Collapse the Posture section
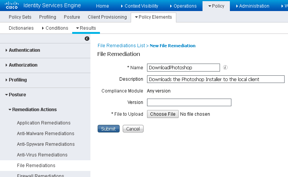The width and height of the screenshot is (288, 177). click(x=17, y=94)
